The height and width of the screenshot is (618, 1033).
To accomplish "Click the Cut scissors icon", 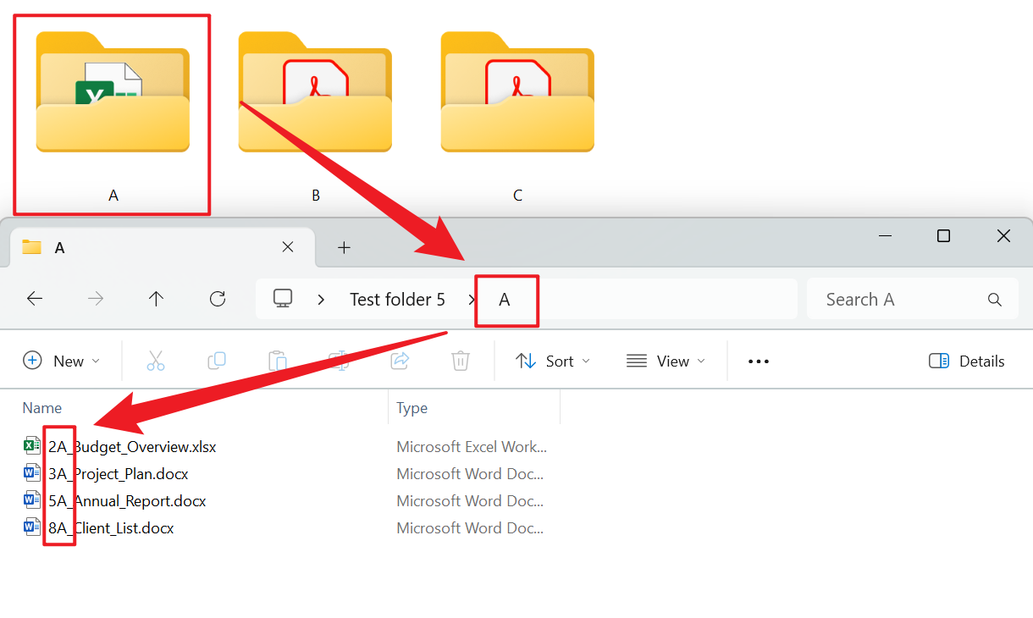I will point(156,361).
